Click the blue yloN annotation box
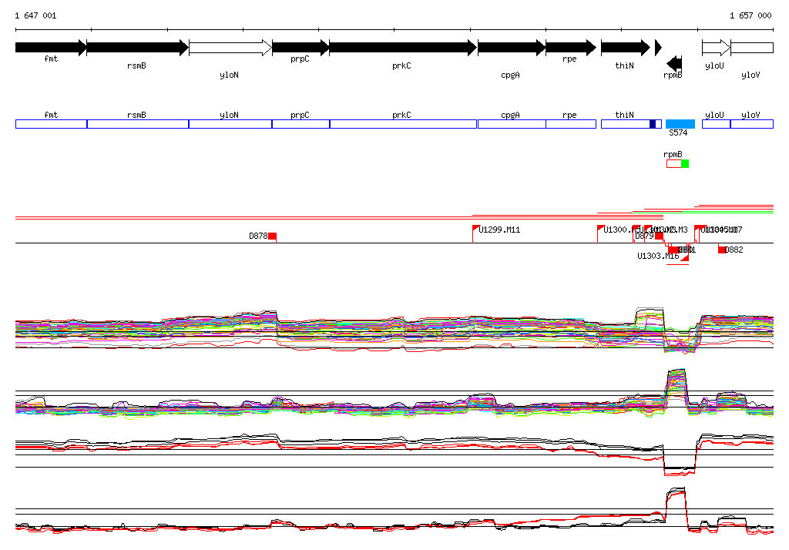Screen dimensions: 789x550 230,124
